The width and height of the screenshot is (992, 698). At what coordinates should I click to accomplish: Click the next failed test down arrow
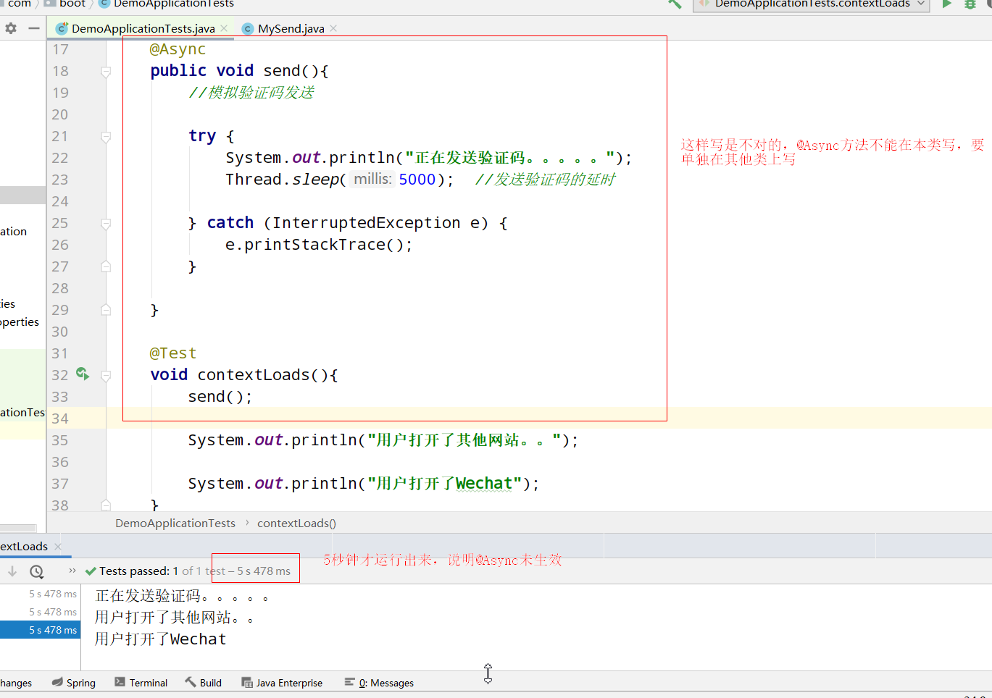(x=12, y=571)
